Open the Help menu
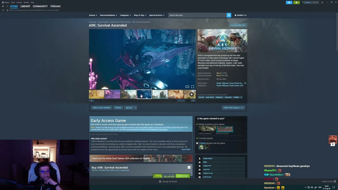 pos(32,2)
